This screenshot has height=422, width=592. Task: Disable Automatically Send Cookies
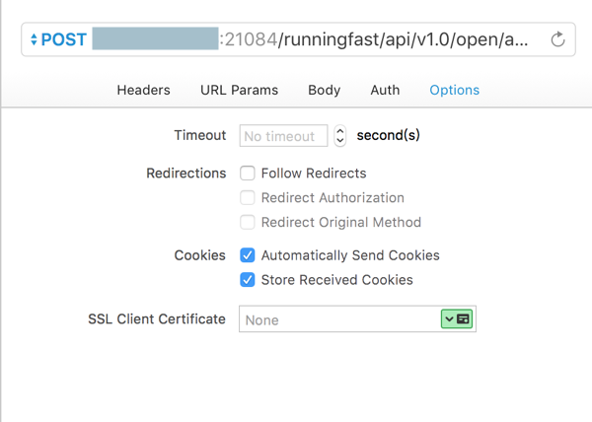[248, 255]
